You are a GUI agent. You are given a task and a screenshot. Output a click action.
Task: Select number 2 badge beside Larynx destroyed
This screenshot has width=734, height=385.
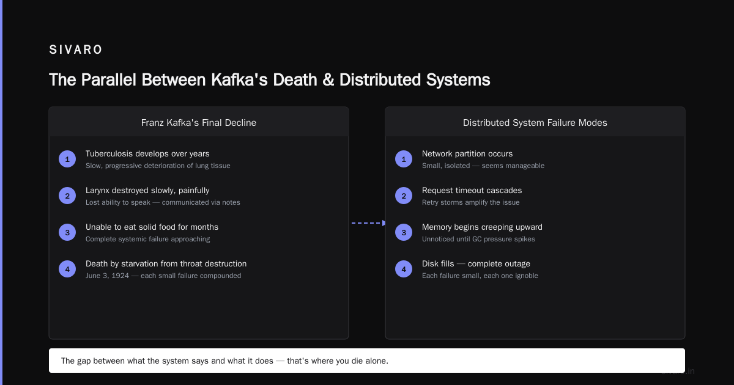point(67,196)
